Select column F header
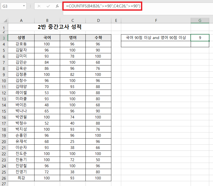 [x=156, y=21]
